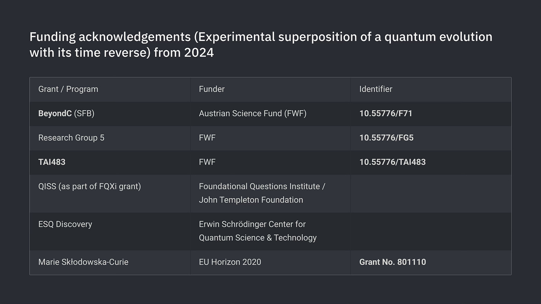Click the 'BeyondC (SFB)' cell

pos(66,114)
